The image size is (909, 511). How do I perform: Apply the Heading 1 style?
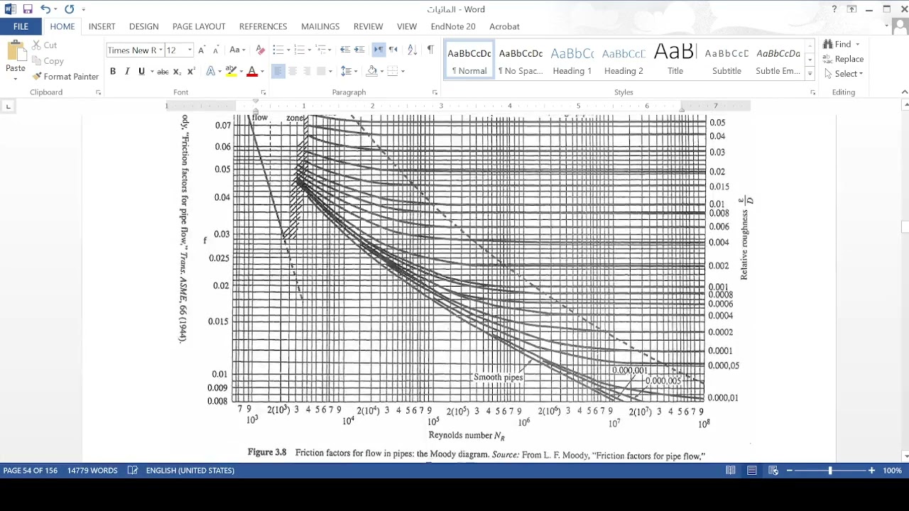point(572,60)
